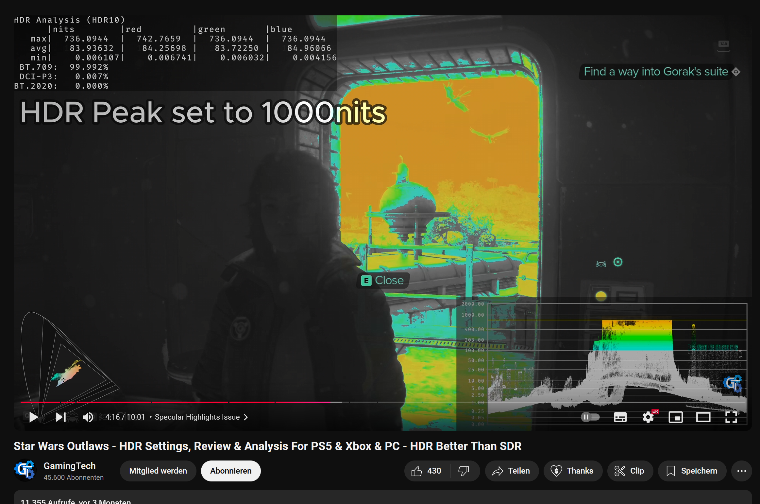This screenshot has width=760, height=504.
Task: Disable autoplay with the toggle
Action: pyautogui.click(x=590, y=417)
